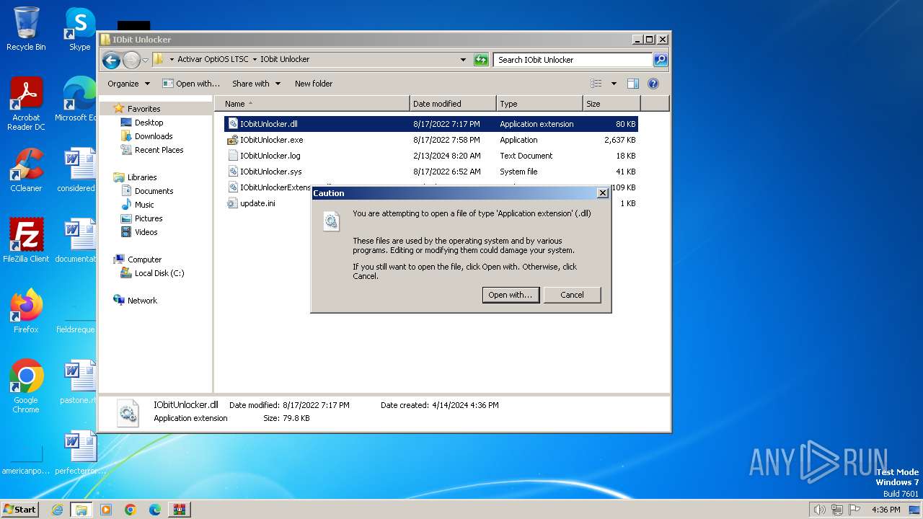This screenshot has height=519, width=923.
Task: Click the Start button
Action: [19, 509]
